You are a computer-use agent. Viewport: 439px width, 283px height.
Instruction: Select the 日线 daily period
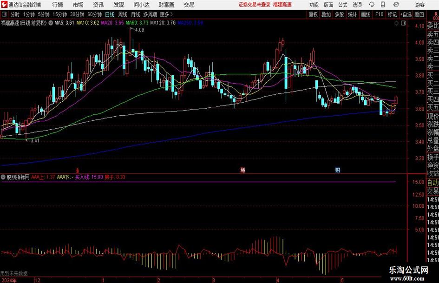coord(110,14)
